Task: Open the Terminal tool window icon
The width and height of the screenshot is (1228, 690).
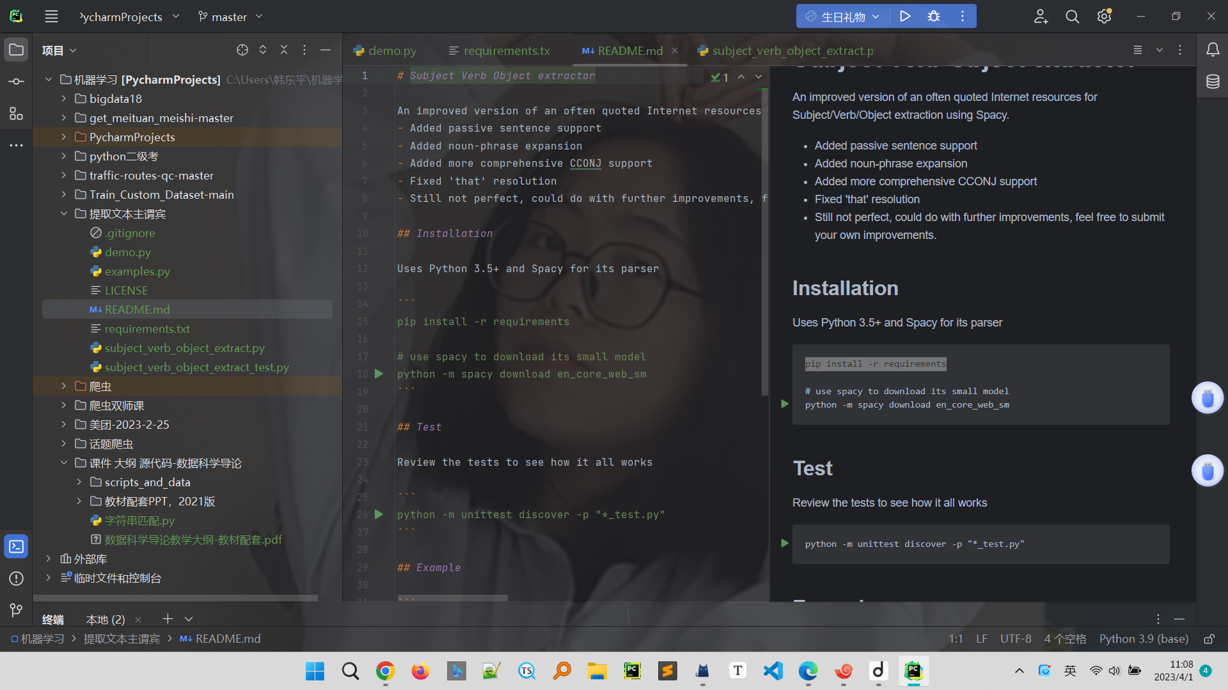Action: 16,547
